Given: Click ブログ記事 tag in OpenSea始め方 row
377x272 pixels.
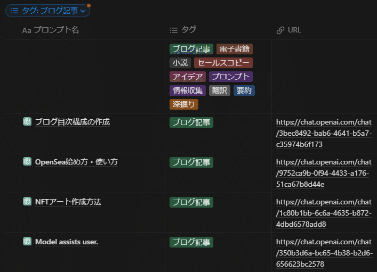Looking at the screenshot, I should point(191,162).
